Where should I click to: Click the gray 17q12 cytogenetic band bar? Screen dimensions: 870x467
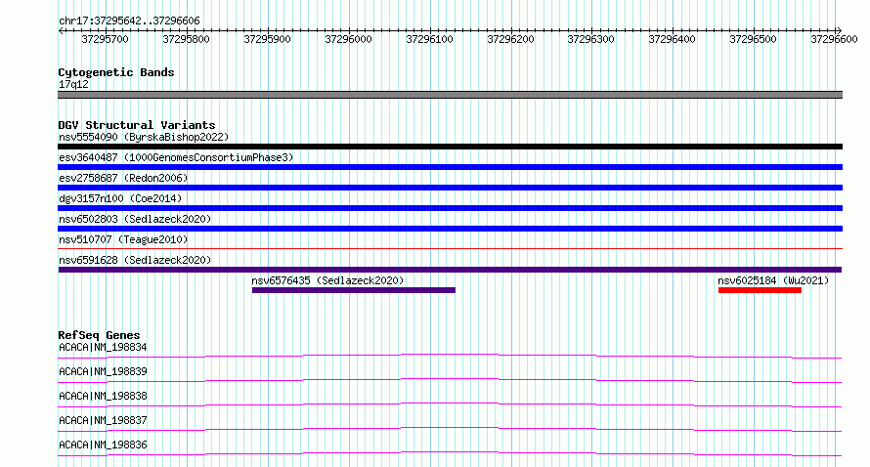point(450,95)
